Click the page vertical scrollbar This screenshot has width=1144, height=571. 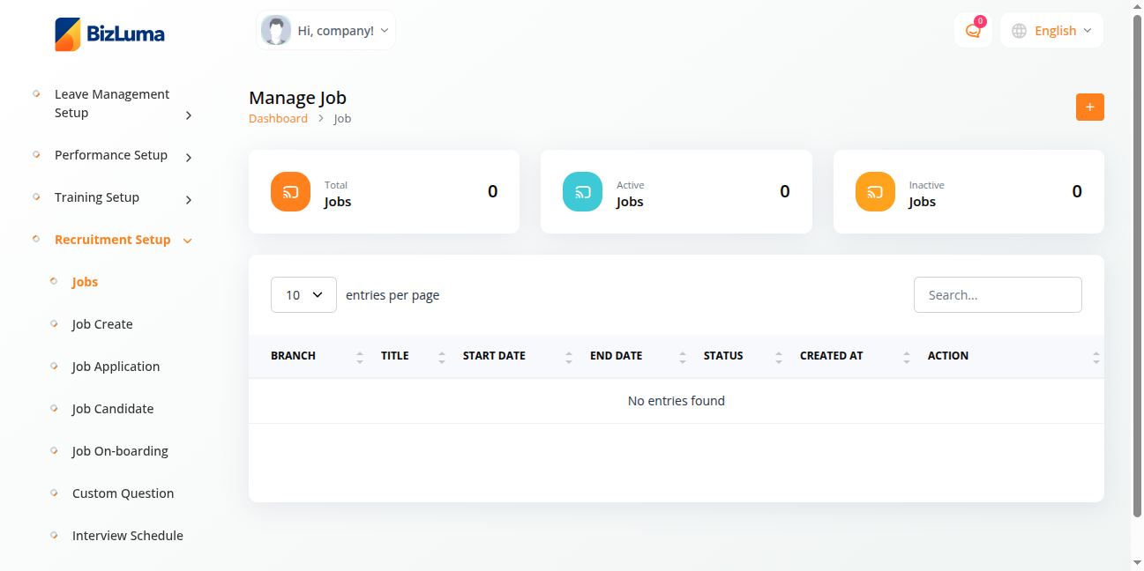[1136, 264]
